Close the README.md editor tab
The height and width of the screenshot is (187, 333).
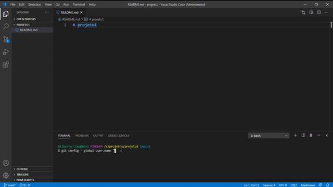coord(81,12)
